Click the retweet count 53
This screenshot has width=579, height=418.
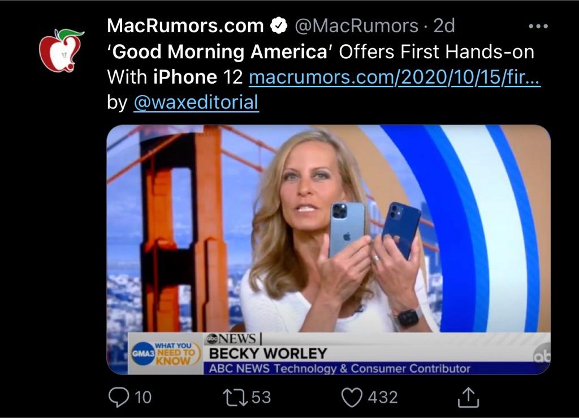coord(261,397)
